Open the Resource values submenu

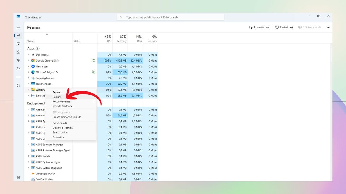click(71, 101)
